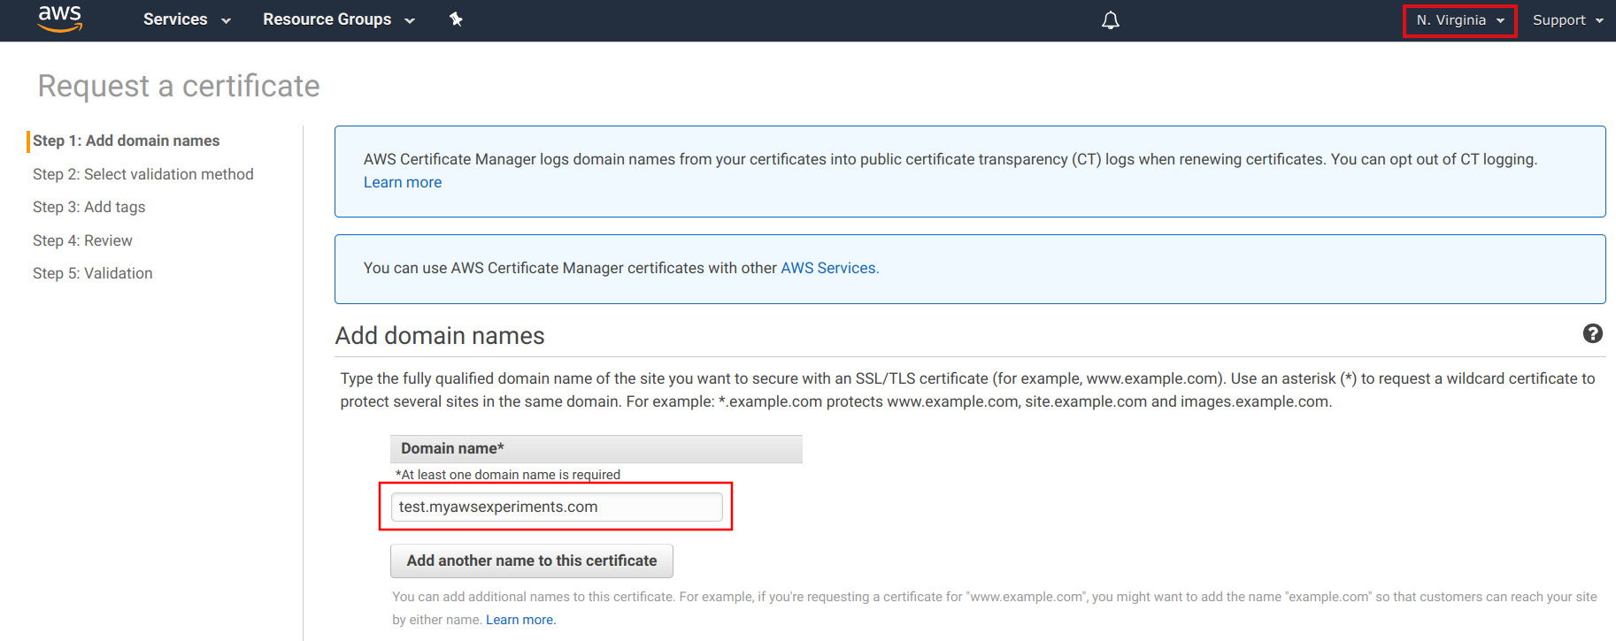Click the domain name input field
Viewport: 1616px width, 641px height.
point(556,507)
